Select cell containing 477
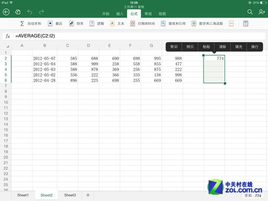268x201 pixels. click(x=172, y=64)
